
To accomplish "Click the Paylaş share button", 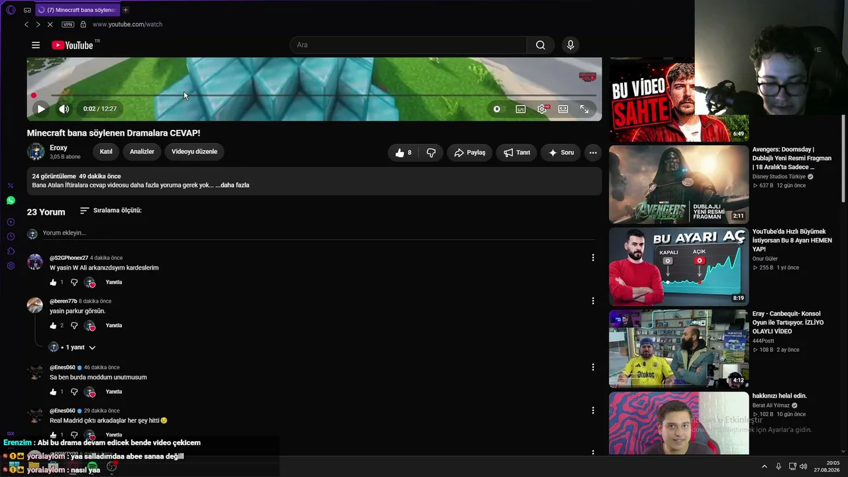I will 470,152.
